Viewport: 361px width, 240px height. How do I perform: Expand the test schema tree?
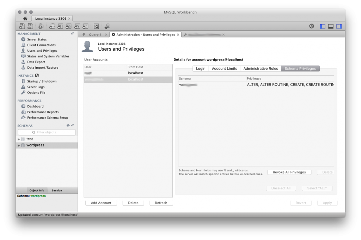[x=19, y=139]
